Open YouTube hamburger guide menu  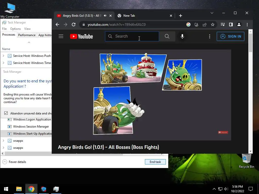click(x=61, y=36)
